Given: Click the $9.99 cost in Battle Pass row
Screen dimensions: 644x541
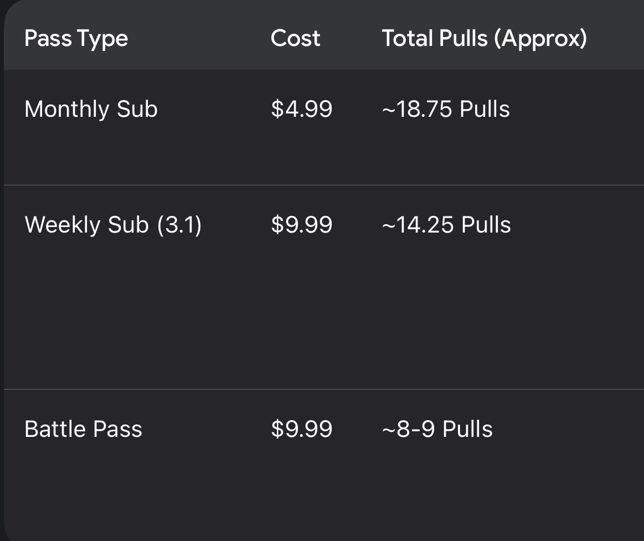Looking at the screenshot, I should 302,429.
